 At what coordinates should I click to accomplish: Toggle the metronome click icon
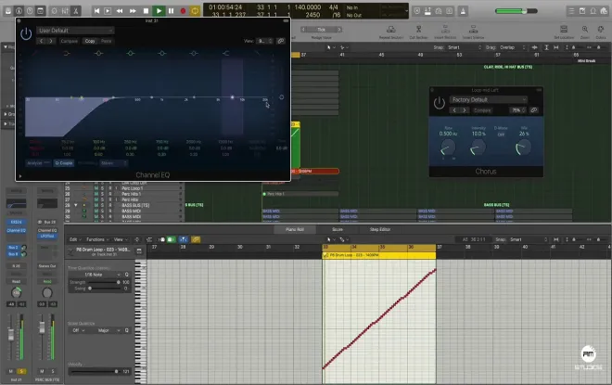463,11
